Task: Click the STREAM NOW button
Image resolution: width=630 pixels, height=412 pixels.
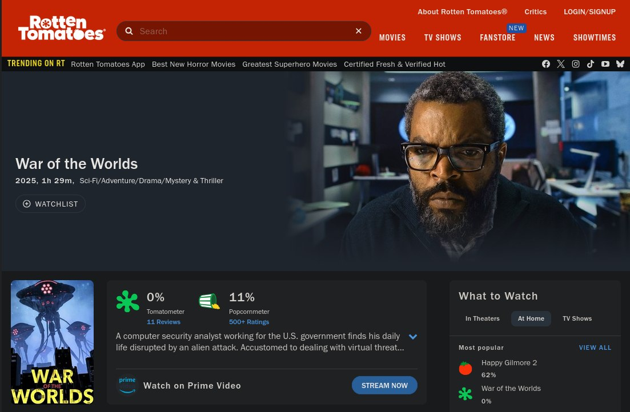Action: click(x=384, y=385)
